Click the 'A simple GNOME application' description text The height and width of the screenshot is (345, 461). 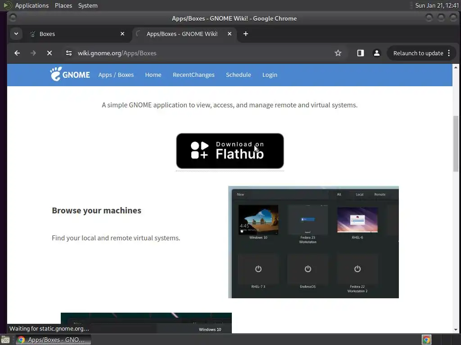point(230,105)
